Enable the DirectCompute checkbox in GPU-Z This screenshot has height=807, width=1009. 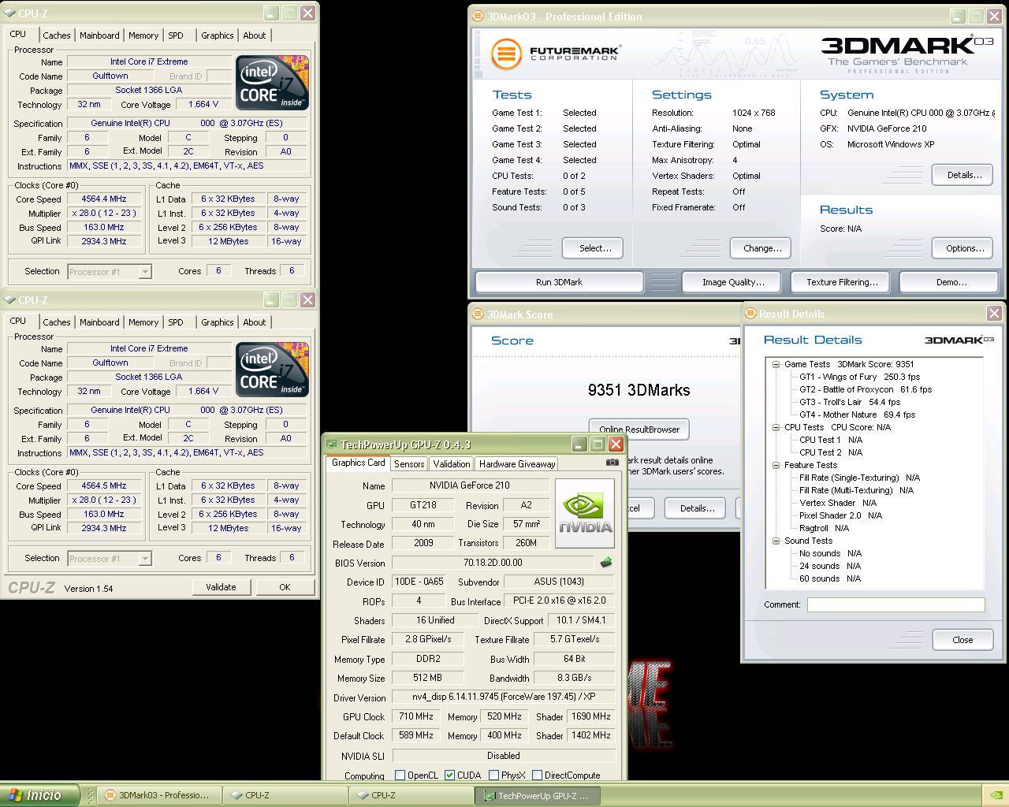point(537,775)
